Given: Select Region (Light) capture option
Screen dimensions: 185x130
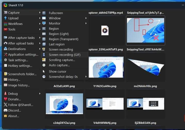Looking at the screenshot, I should [x=65, y=34].
